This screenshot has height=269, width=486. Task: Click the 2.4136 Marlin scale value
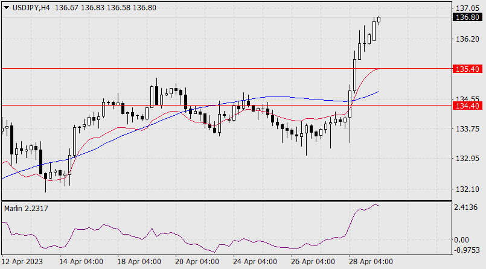[465, 207]
